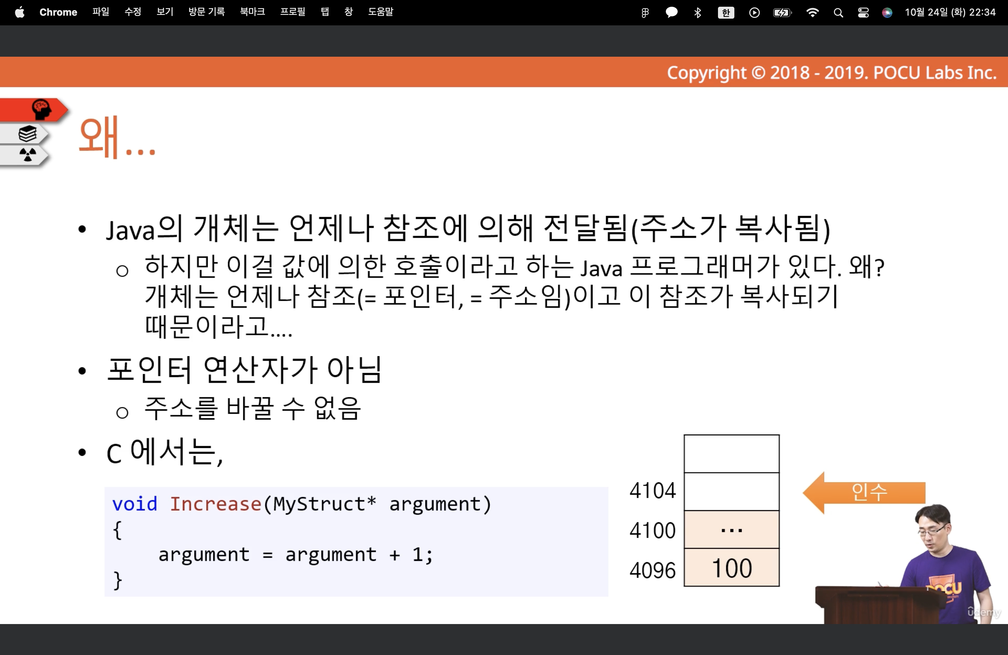
Task: Open the 파일 menu
Action: pyautogui.click(x=100, y=12)
